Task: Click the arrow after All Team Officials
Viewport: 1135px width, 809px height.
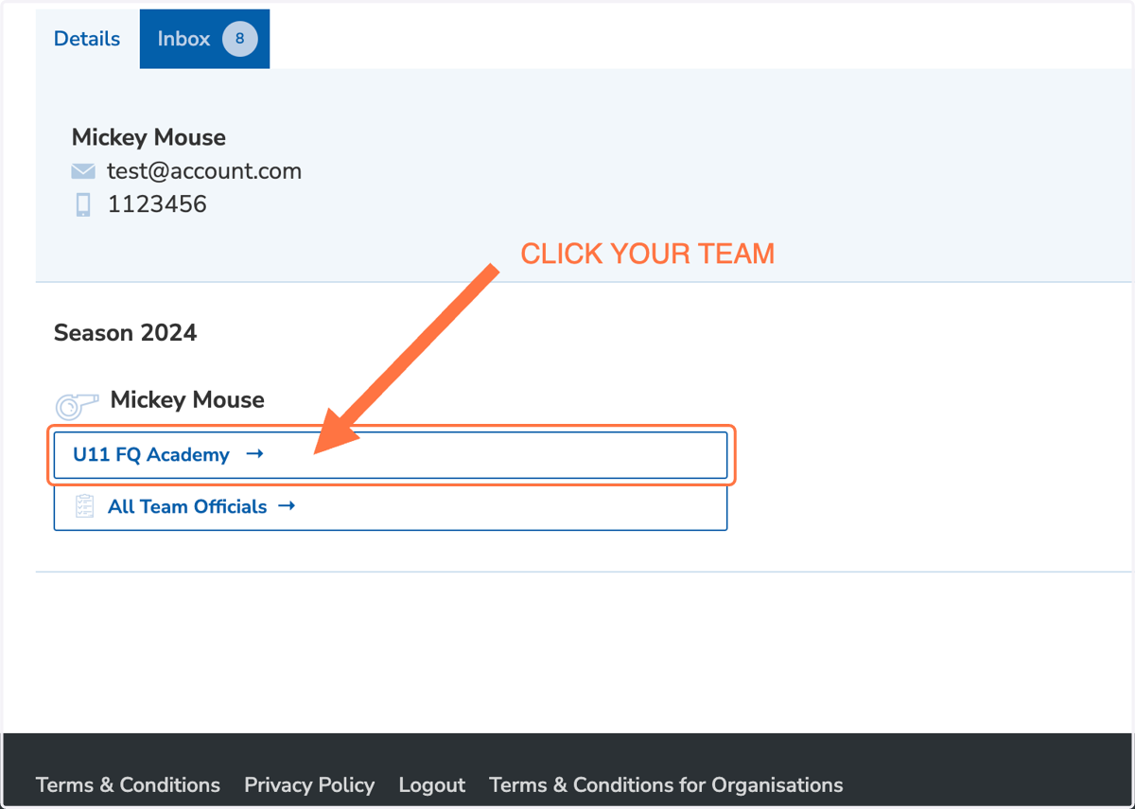Action: tap(287, 506)
